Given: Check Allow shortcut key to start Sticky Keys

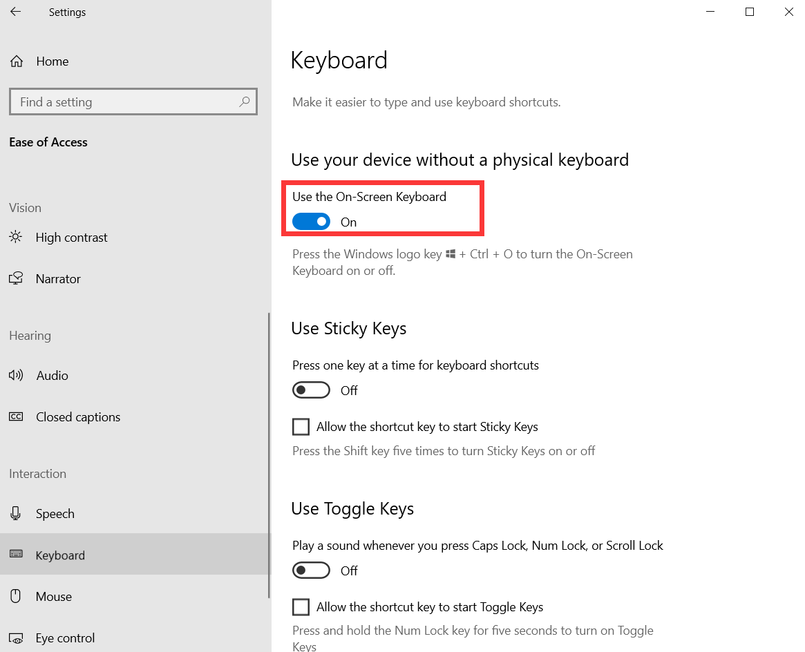Looking at the screenshot, I should tap(301, 426).
